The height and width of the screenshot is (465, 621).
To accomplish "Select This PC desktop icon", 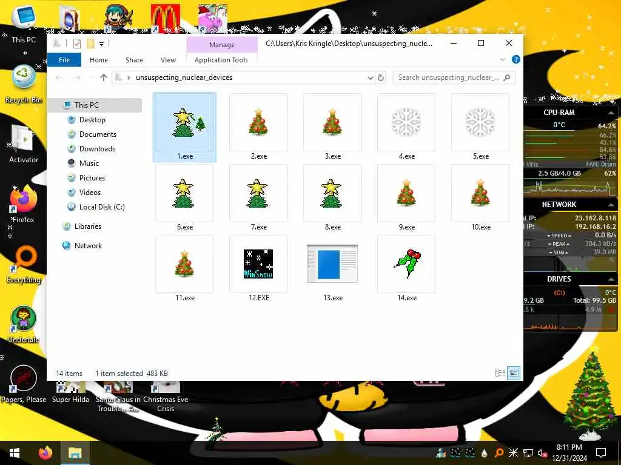I will coord(24,24).
